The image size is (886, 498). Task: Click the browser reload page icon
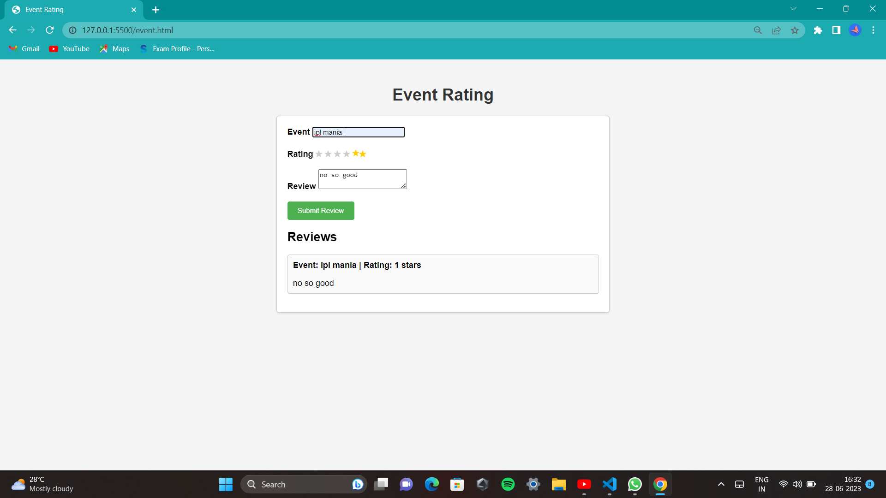[50, 30]
